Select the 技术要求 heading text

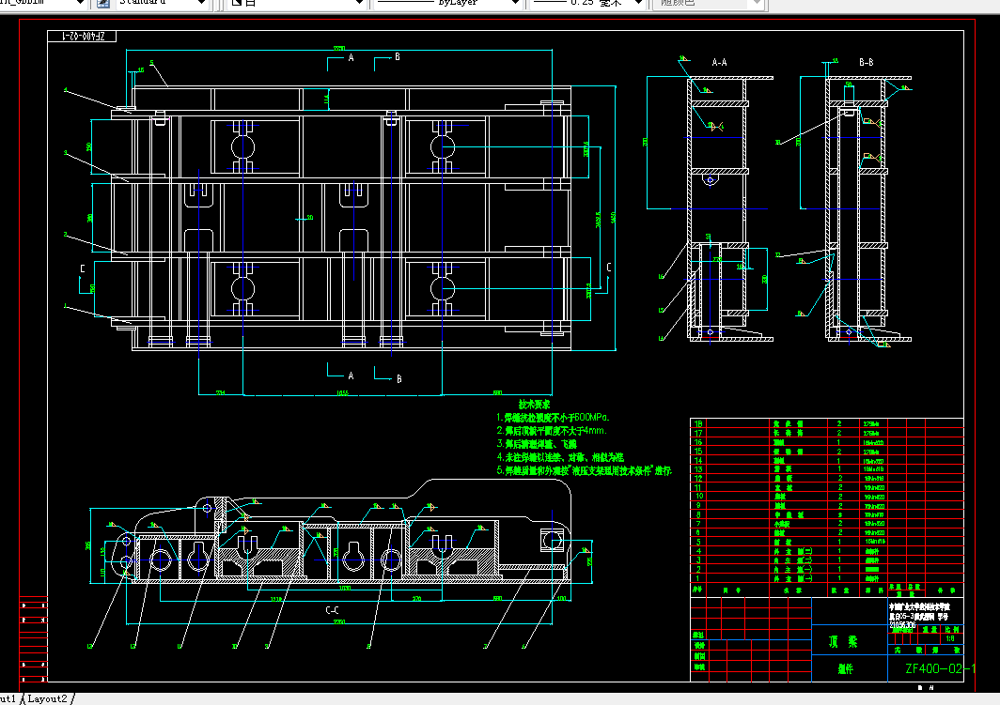[x=535, y=405]
